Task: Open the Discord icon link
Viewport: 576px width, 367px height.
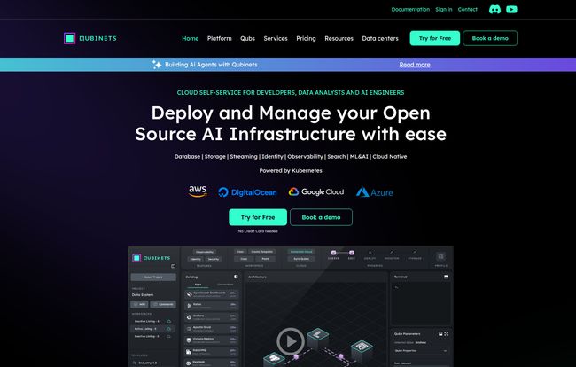Action: 494,9
